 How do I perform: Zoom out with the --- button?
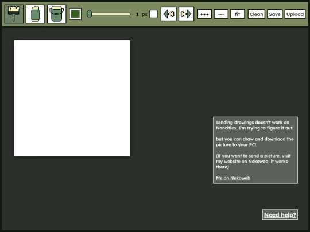[221, 14]
